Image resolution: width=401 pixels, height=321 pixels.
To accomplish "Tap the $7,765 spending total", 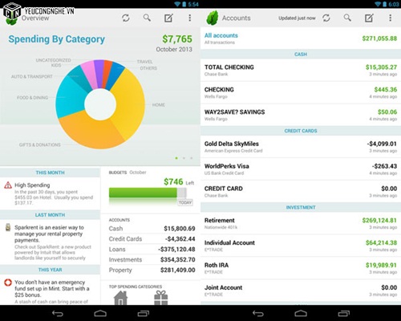I will (x=177, y=39).
